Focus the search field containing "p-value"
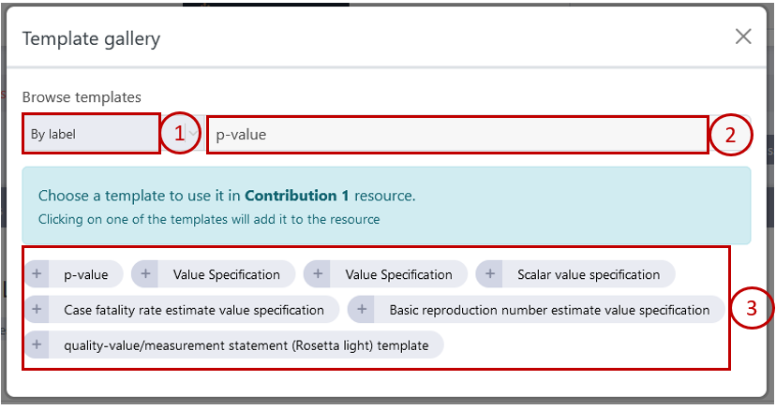This screenshot has width=776, height=410. tap(456, 134)
